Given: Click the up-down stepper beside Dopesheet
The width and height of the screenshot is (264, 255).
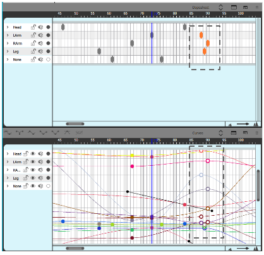Looking at the screenshot, I should (x=220, y=7).
